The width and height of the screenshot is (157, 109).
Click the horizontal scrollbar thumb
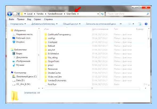92,88
